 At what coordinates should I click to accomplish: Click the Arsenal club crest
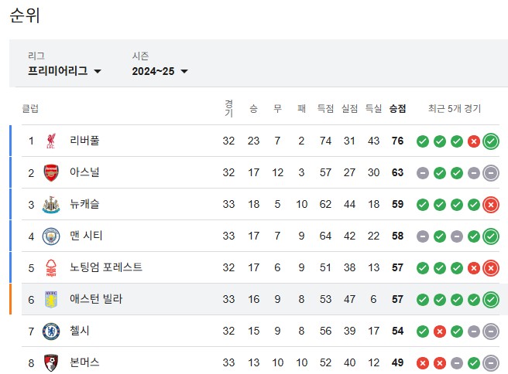tap(51, 172)
